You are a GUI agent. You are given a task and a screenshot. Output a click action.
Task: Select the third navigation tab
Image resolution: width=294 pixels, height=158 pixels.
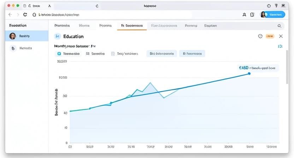pyautogui.click(x=105, y=26)
